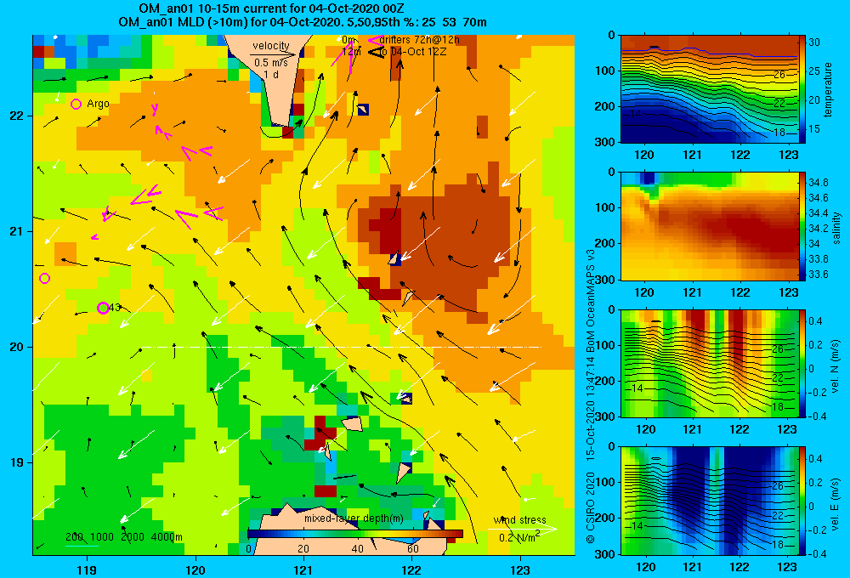Click the main map longitude label 123

(x=520, y=569)
